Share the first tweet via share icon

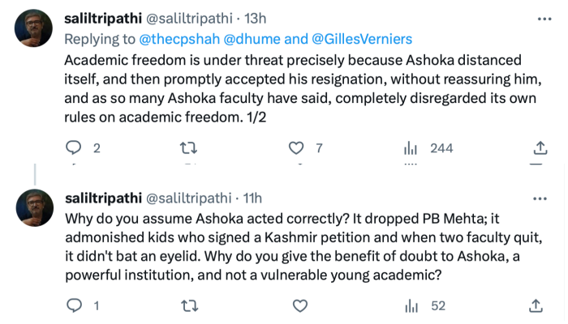pyautogui.click(x=539, y=148)
